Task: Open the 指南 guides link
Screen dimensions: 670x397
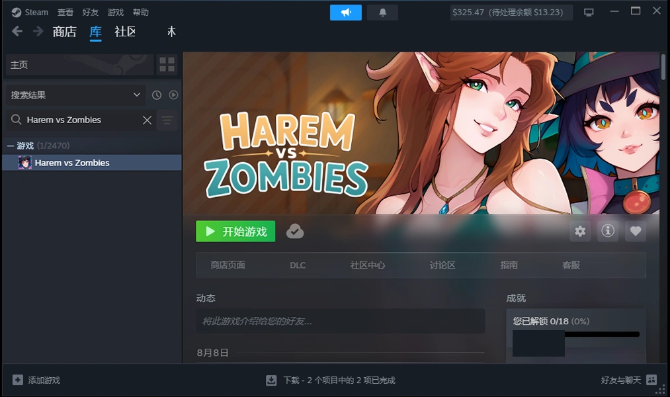Action: coord(509,265)
